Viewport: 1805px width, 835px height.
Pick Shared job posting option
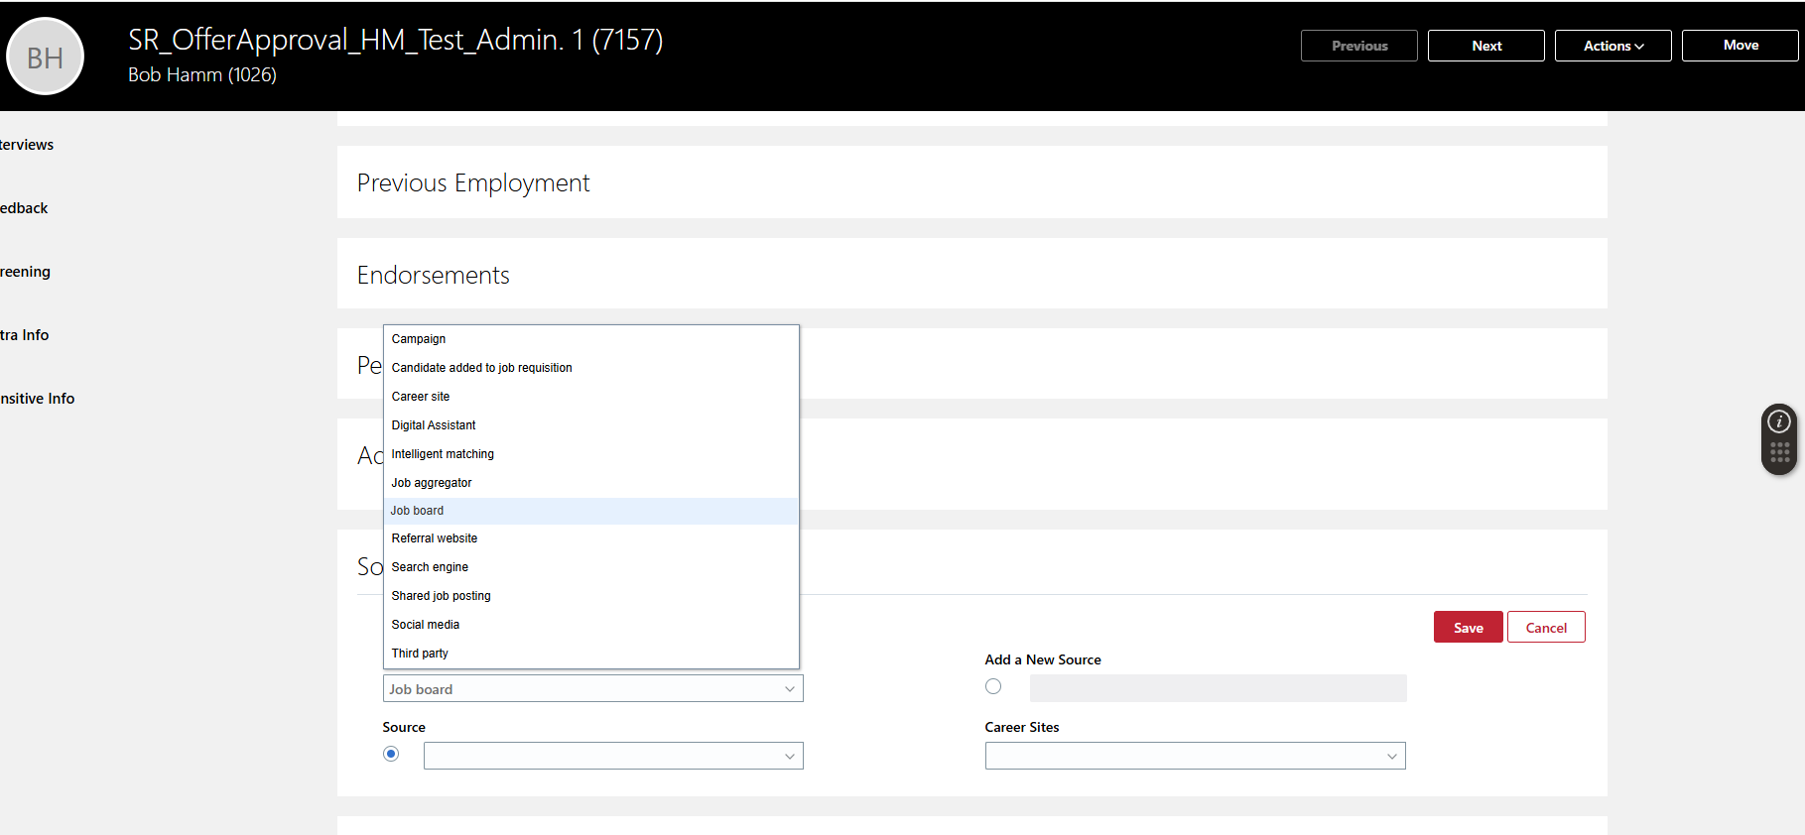tap(590, 596)
